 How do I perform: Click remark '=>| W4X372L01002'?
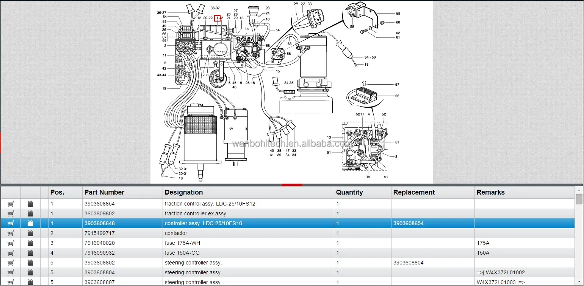[501, 272]
